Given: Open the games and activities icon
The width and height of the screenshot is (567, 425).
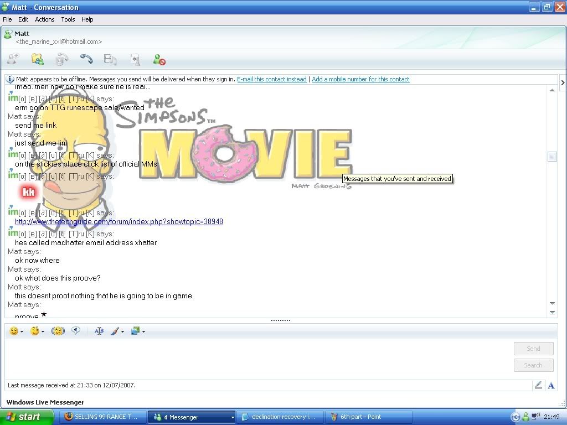Looking at the screenshot, I should tap(135, 59).
